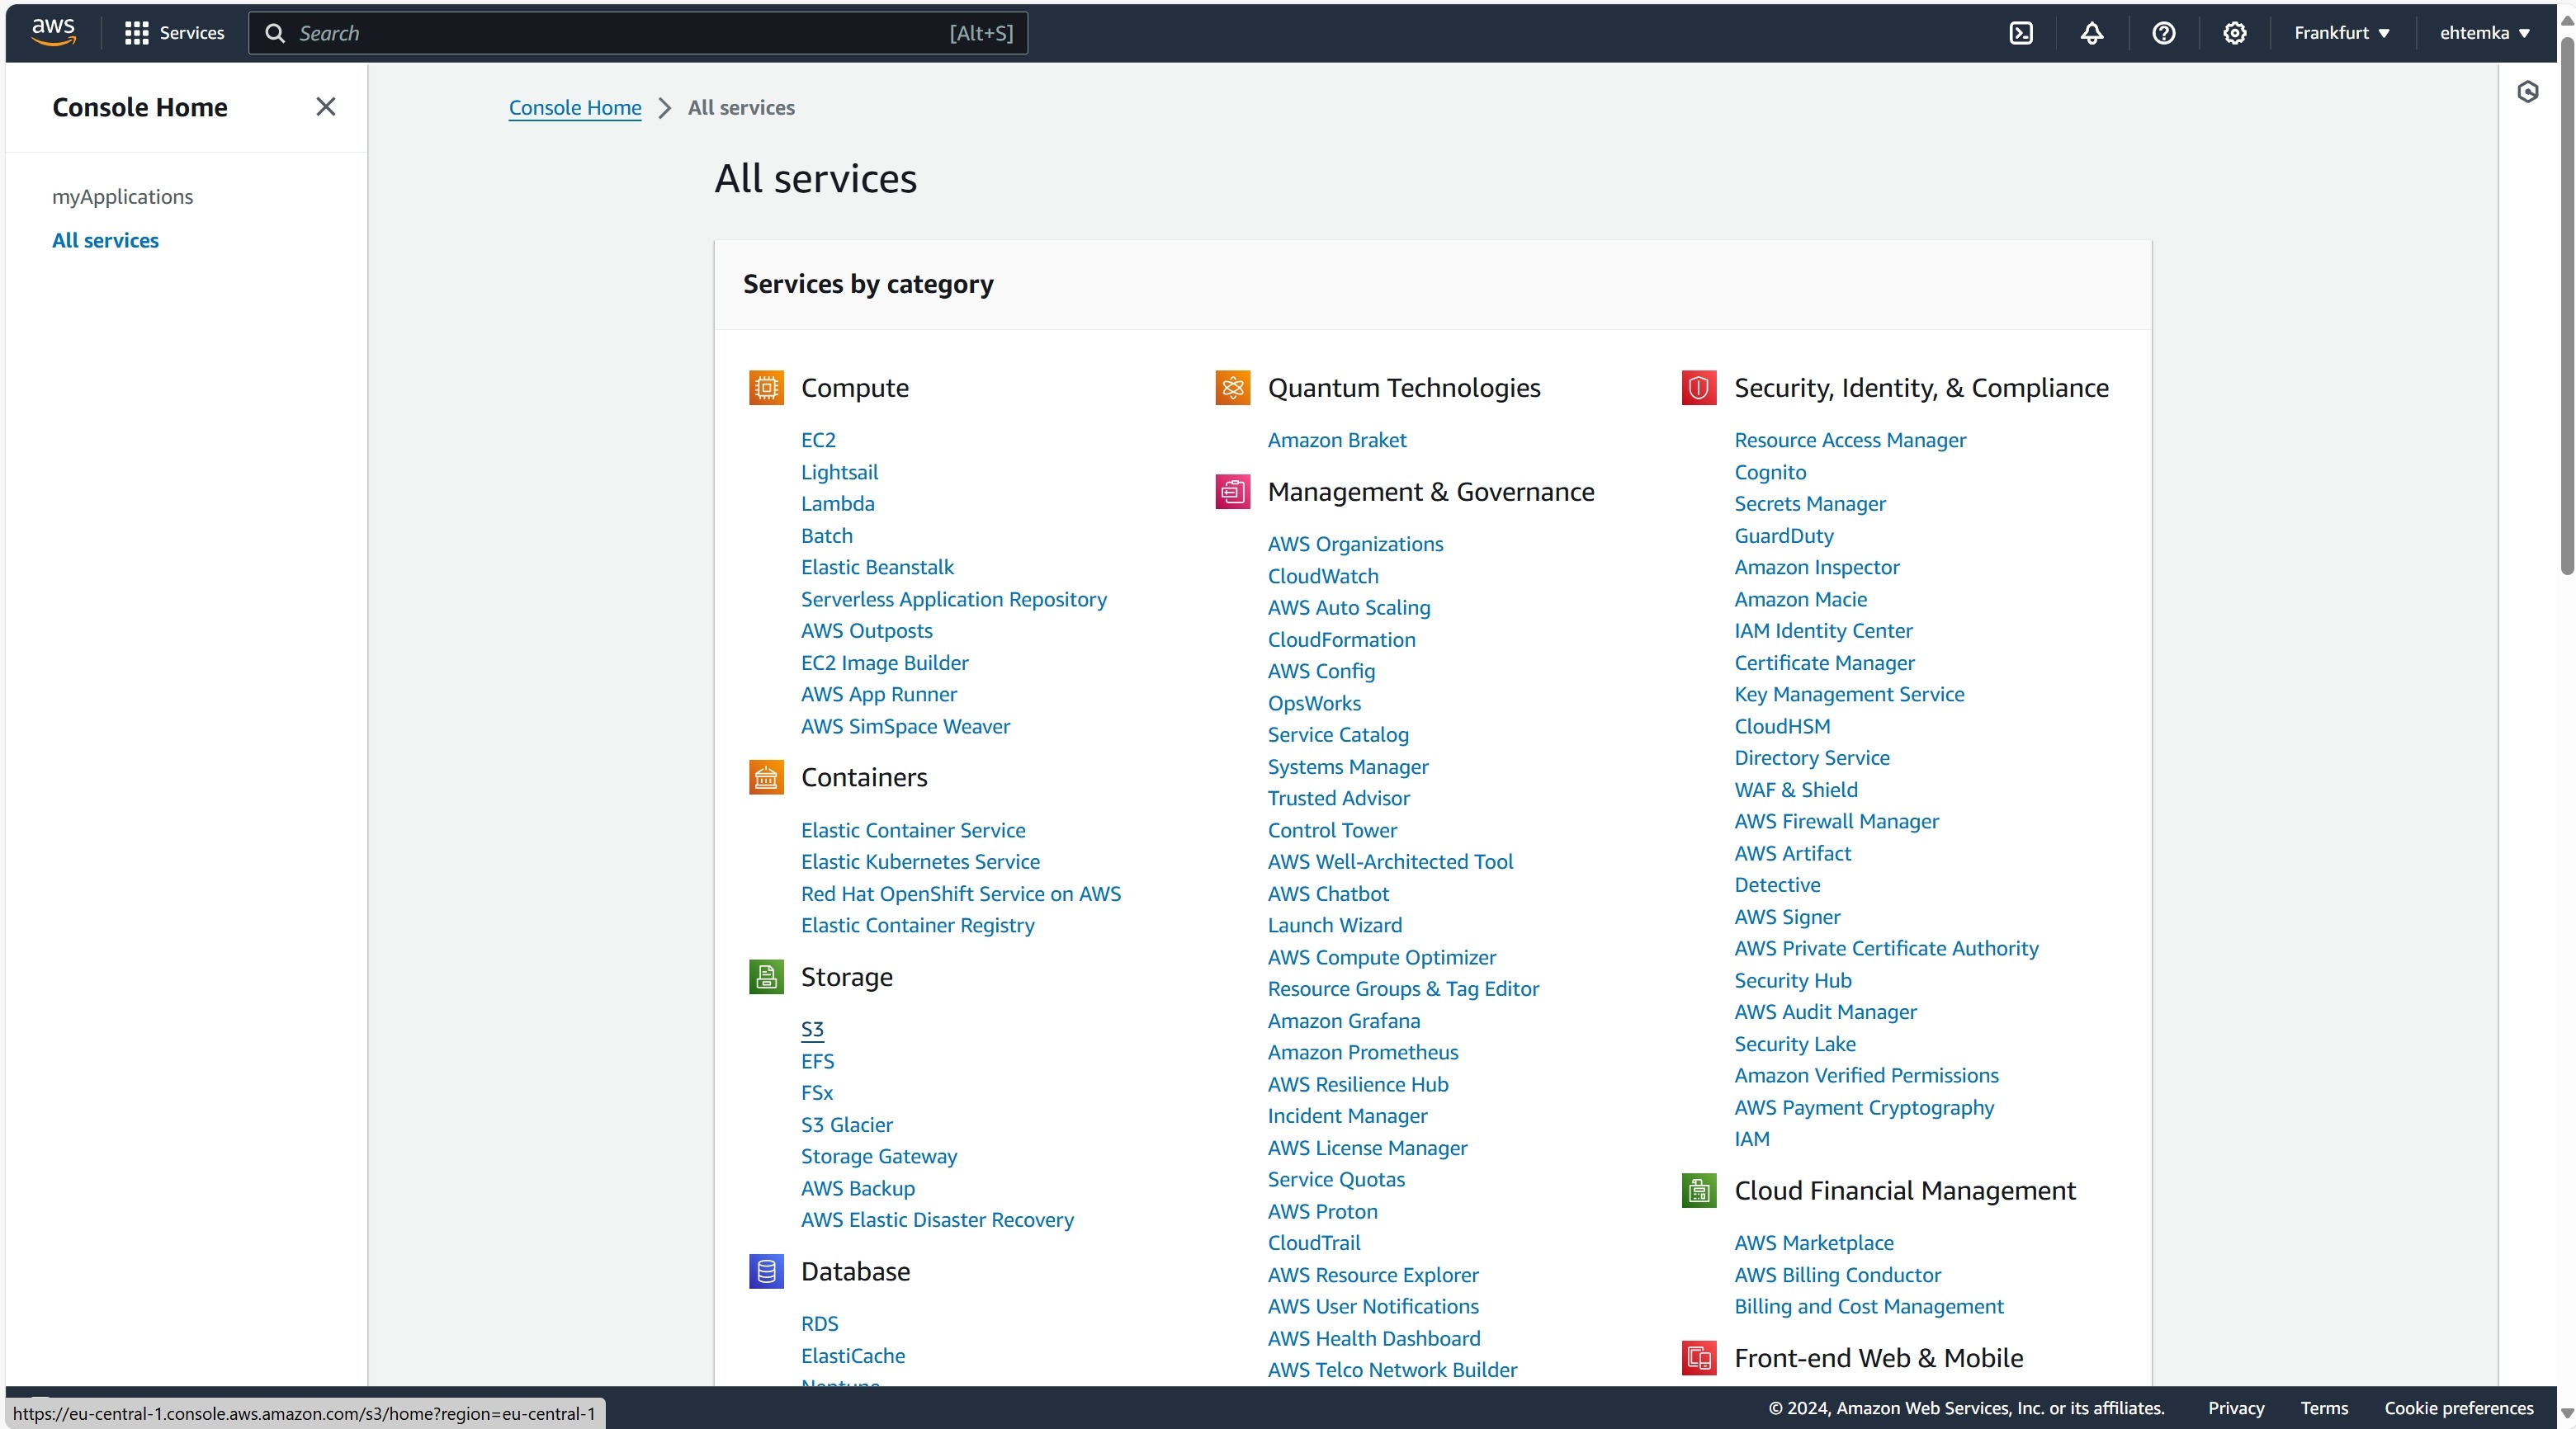Focus the top Search field

638,33
